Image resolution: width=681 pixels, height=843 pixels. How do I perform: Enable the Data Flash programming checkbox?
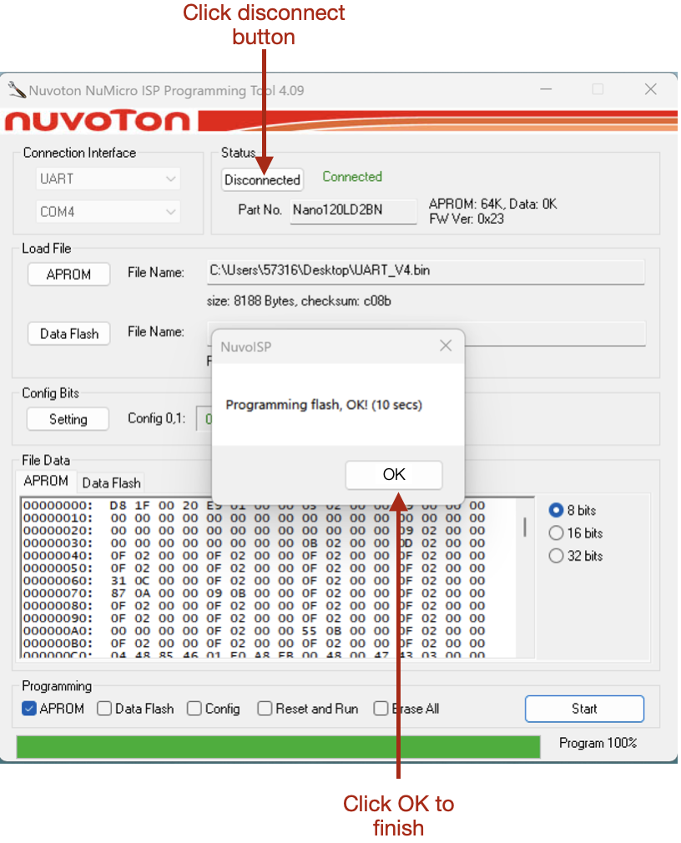click(x=104, y=709)
